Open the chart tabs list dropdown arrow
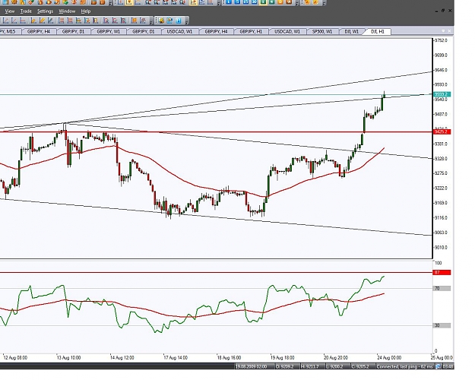Screen dimensions: 475x380 443,31
